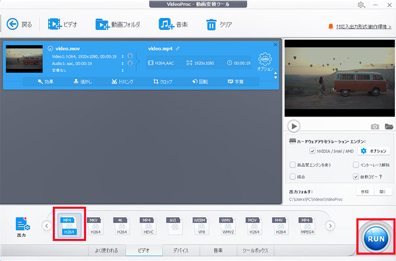Select WMV WMV2 output format
The height and width of the screenshot is (261, 396).
pos(228,226)
